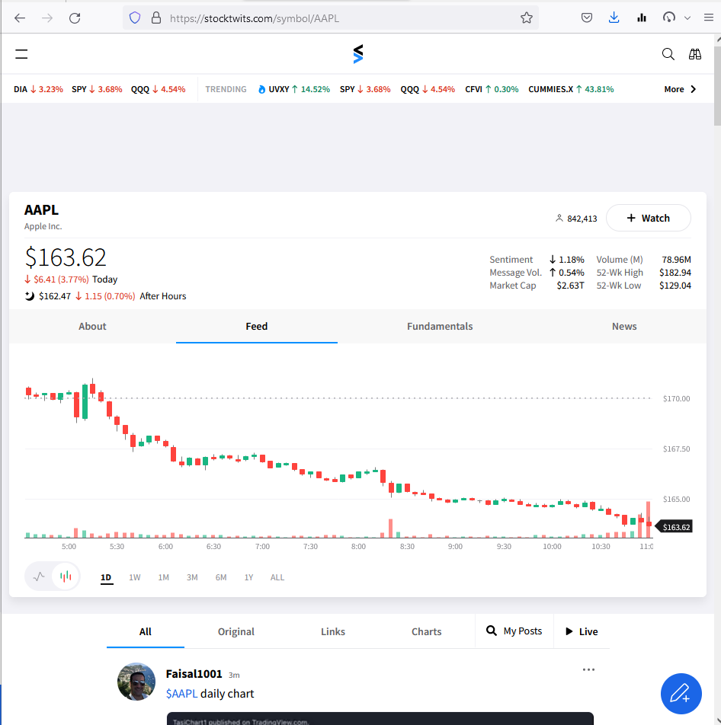Viewport: 721px width, 725px height.
Task: Open the options menu on Faisal1001's post
Action: (588, 669)
